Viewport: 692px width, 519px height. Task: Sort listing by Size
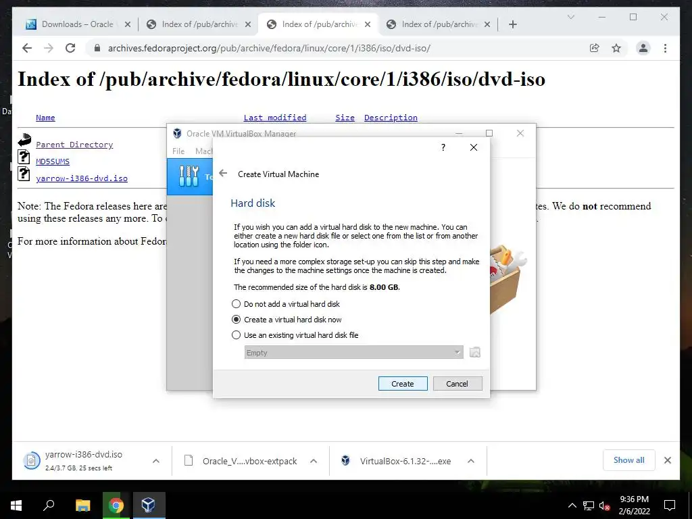[x=345, y=118]
